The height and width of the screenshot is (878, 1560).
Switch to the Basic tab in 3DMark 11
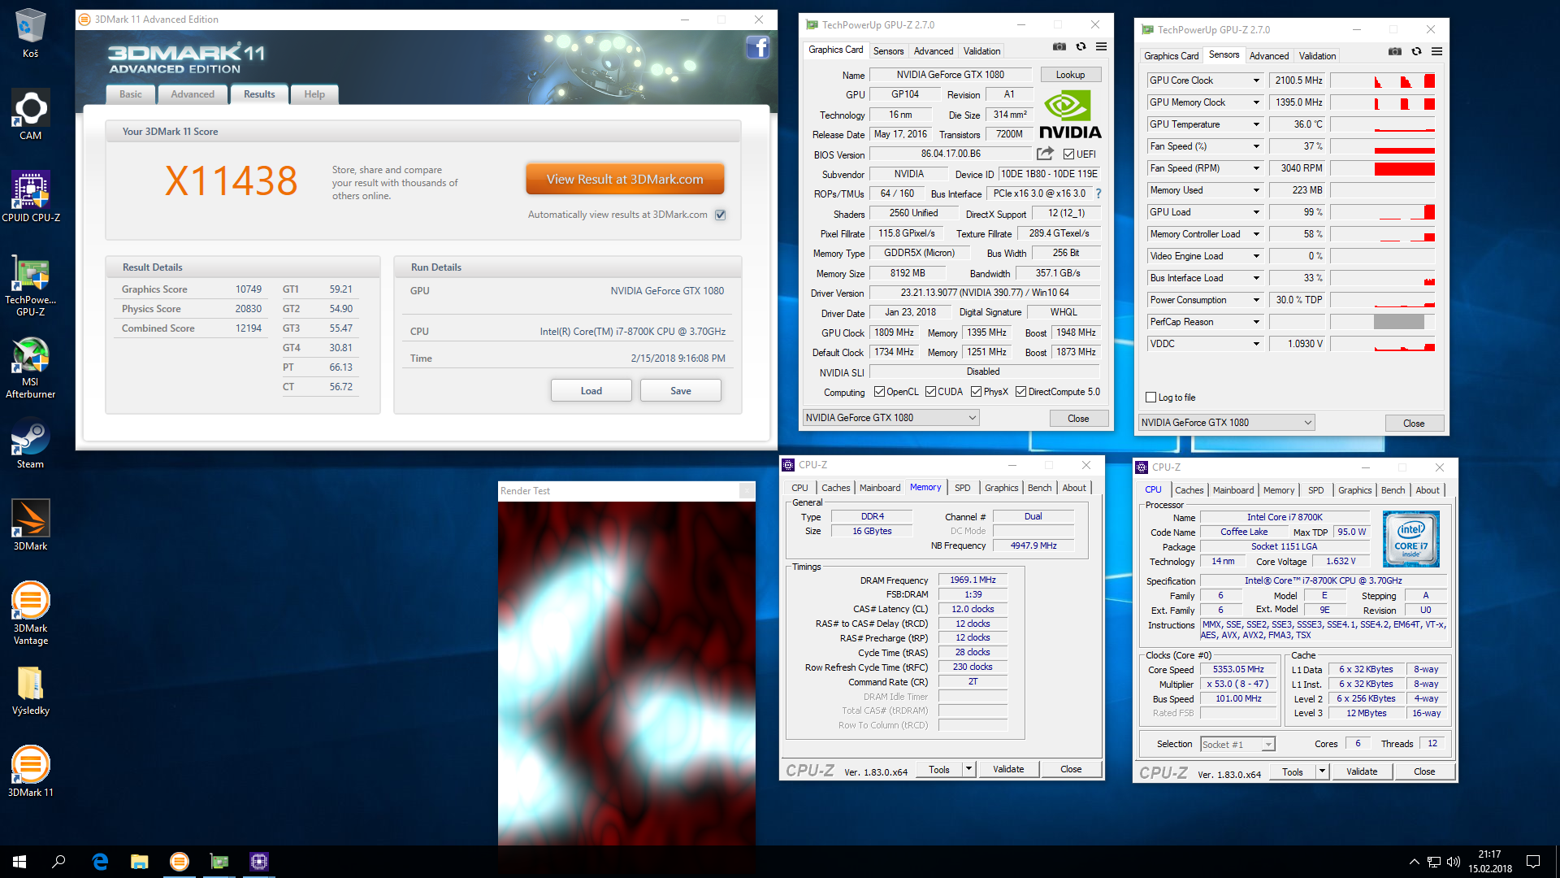(131, 94)
